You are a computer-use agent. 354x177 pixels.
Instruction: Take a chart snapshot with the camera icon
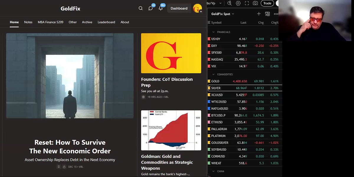tap(255, 3)
